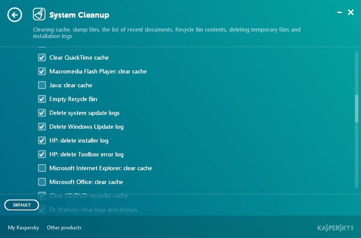Viewport: 361px width, 238px height.
Task: Click the DEFAULT button
Action: click(22, 205)
